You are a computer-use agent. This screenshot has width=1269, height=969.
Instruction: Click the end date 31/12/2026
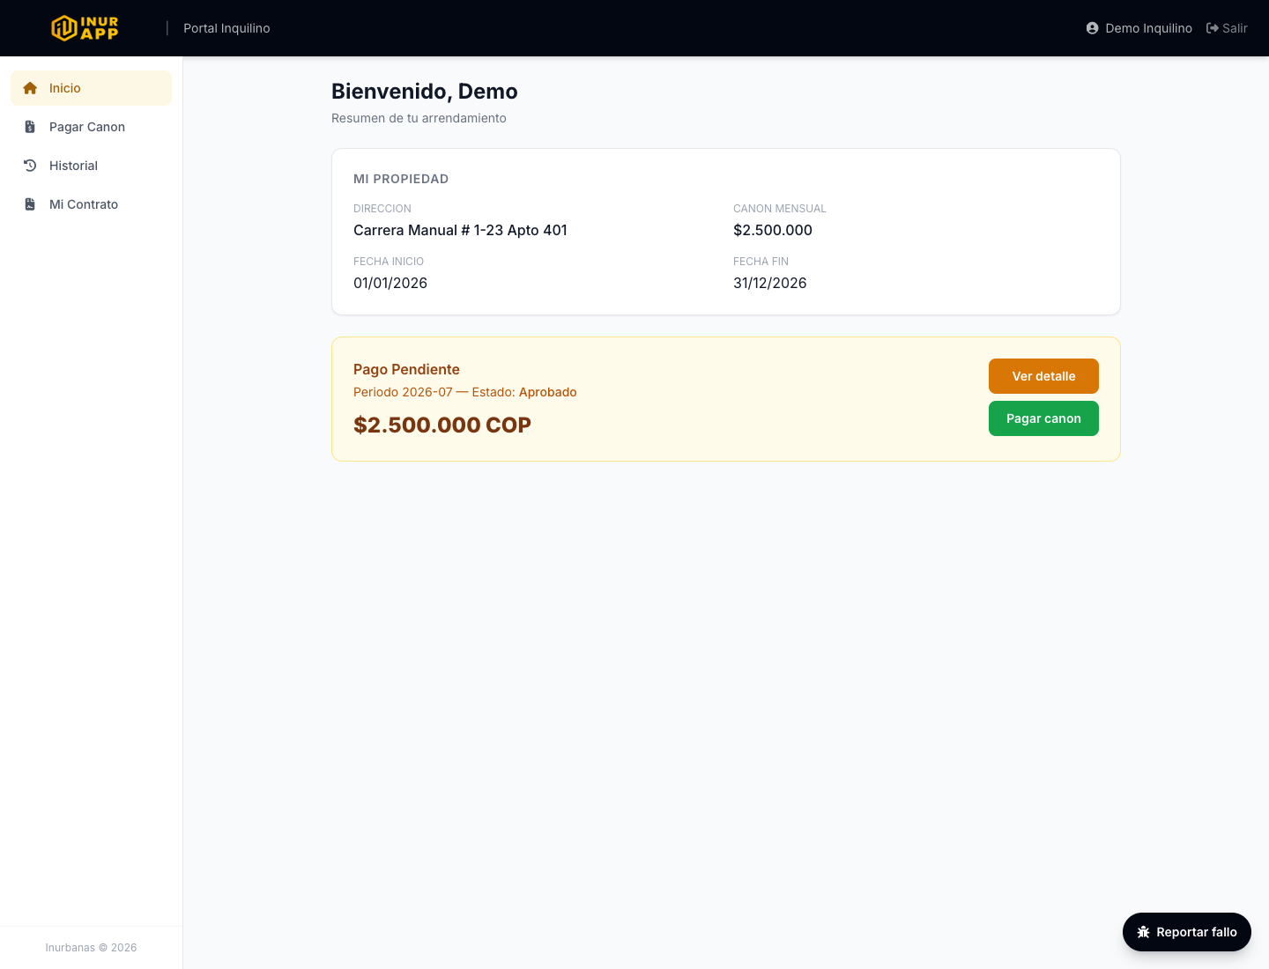pyautogui.click(x=770, y=283)
